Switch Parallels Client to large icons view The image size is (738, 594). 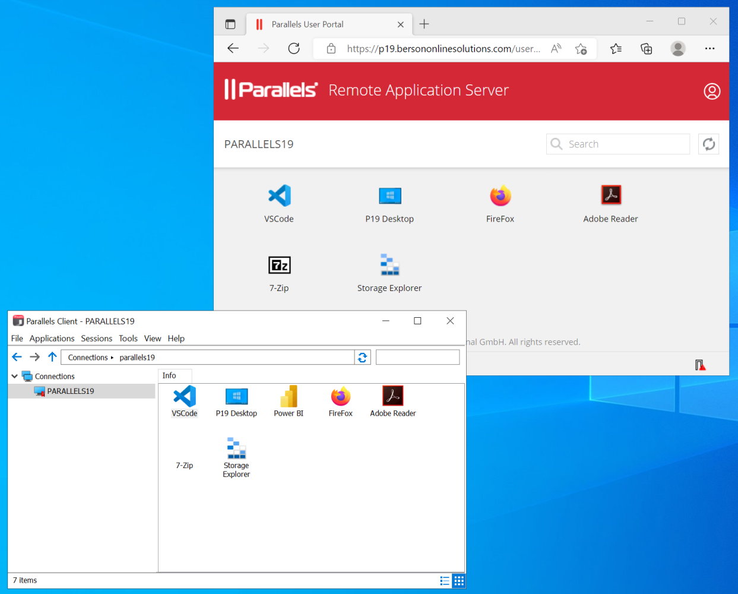pos(459,581)
